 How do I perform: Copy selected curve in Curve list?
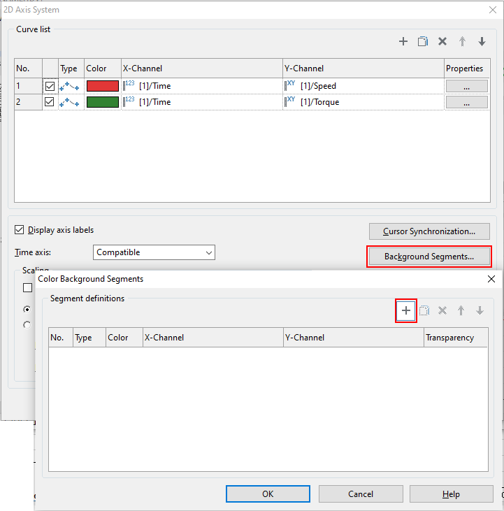pyautogui.click(x=423, y=42)
